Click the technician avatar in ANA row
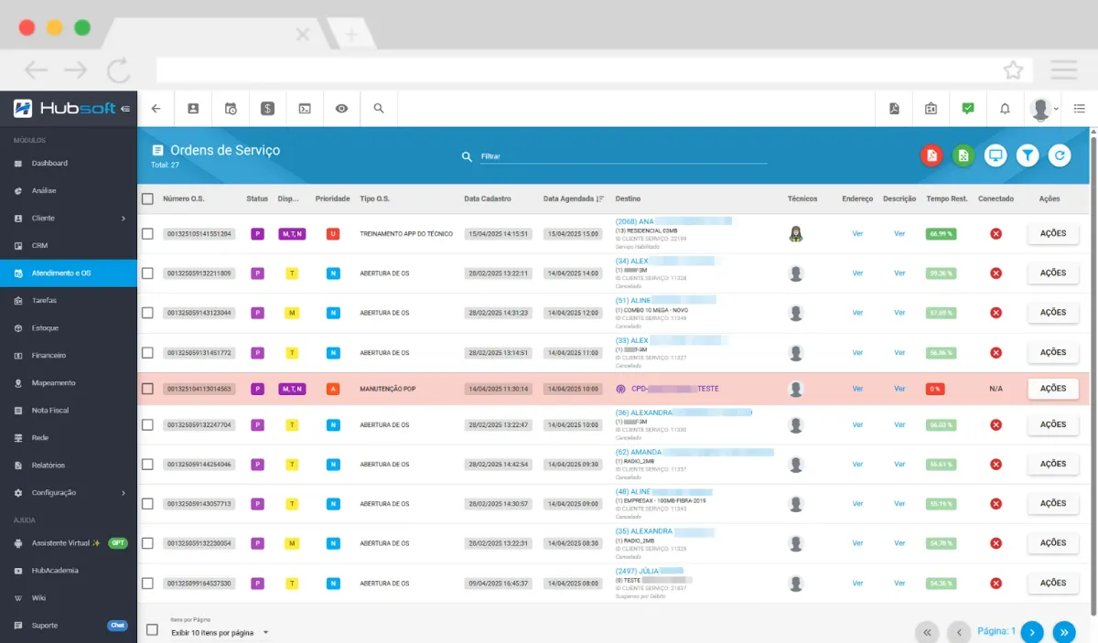The image size is (1098, 643). 796,233
